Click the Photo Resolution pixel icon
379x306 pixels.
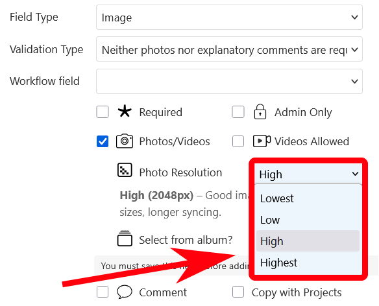tap(125, 170)
